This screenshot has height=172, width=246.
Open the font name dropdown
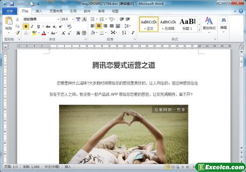pos(58,19)
